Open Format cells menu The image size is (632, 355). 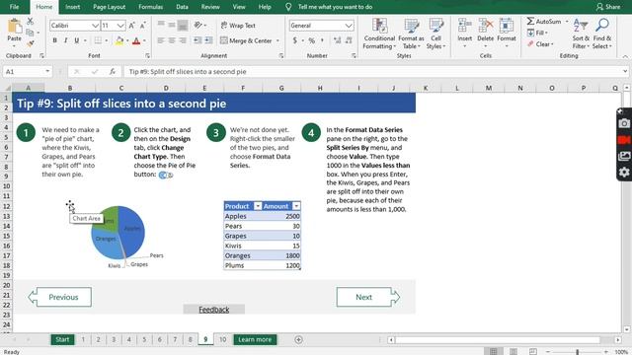point(507,33)
